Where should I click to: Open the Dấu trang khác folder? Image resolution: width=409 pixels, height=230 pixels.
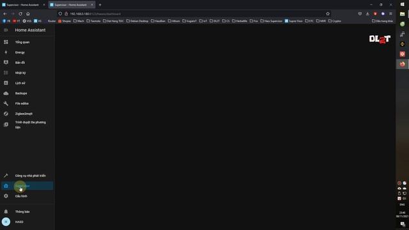pos(382,21)
